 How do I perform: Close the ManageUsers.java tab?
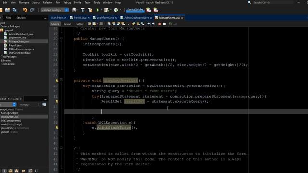tap(182, 18)
